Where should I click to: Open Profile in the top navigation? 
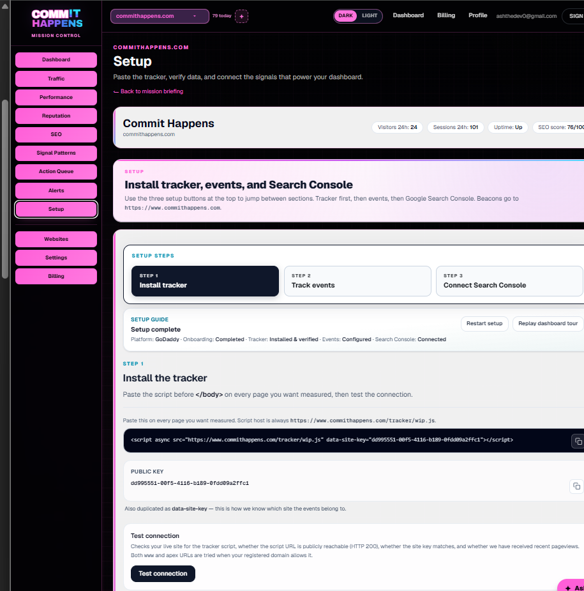click(477, 15)
